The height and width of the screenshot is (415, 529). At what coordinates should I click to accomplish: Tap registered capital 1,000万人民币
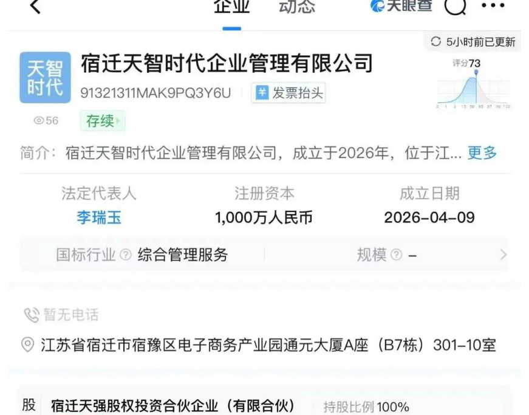click(264, 218)
